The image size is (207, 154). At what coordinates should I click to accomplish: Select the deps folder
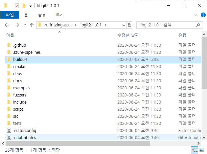coord(103,74)
